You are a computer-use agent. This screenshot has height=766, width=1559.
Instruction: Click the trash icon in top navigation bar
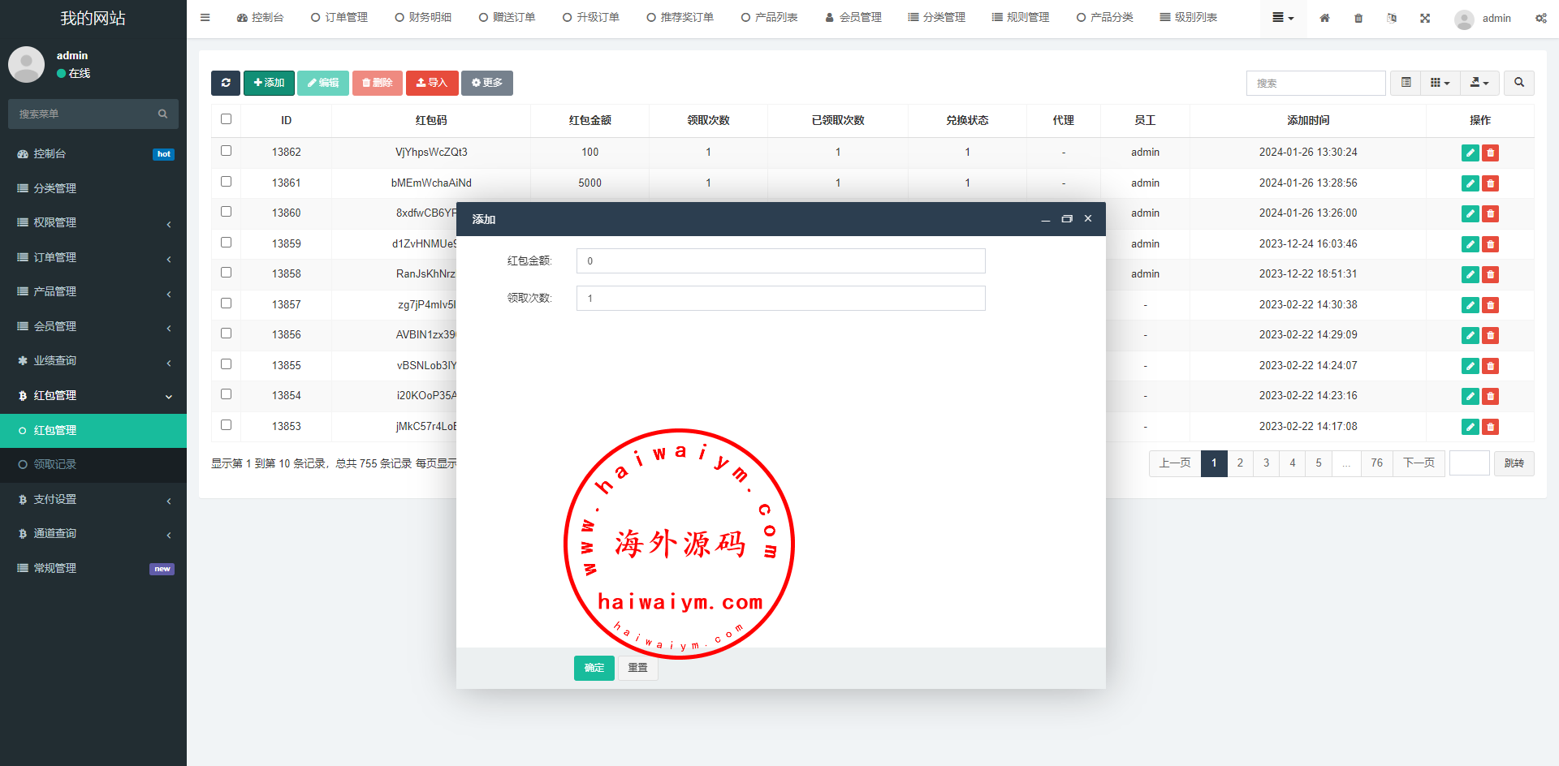1358,18
